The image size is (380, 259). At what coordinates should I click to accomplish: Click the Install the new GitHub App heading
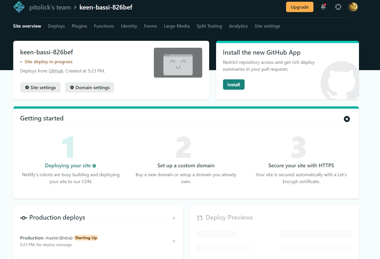click(x=262, y=52)
